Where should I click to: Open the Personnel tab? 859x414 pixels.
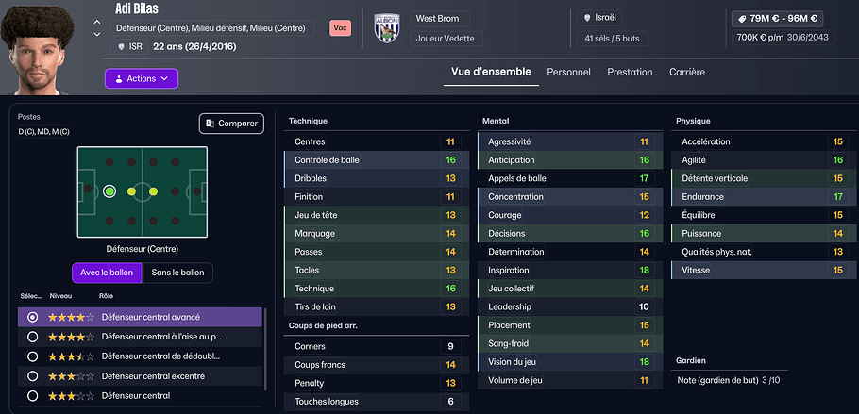point(568,73)
